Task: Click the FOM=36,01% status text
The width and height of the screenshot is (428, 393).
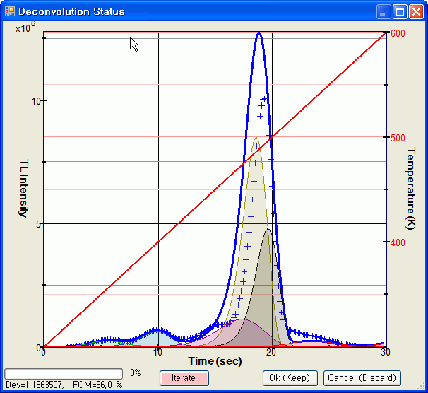Action: click(97, 385)
